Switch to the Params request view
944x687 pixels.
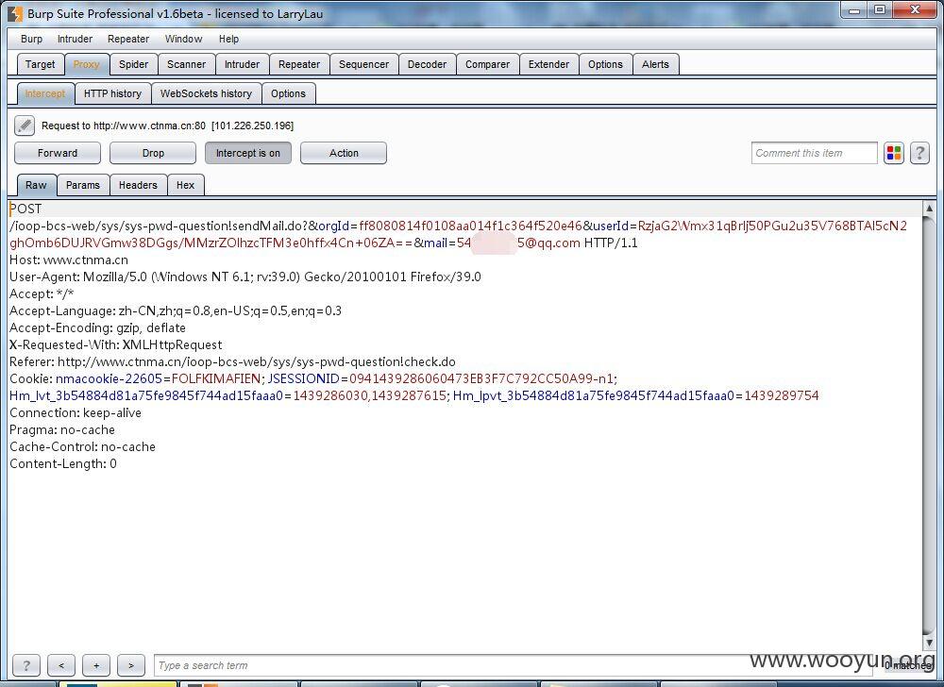click(83, 185)
